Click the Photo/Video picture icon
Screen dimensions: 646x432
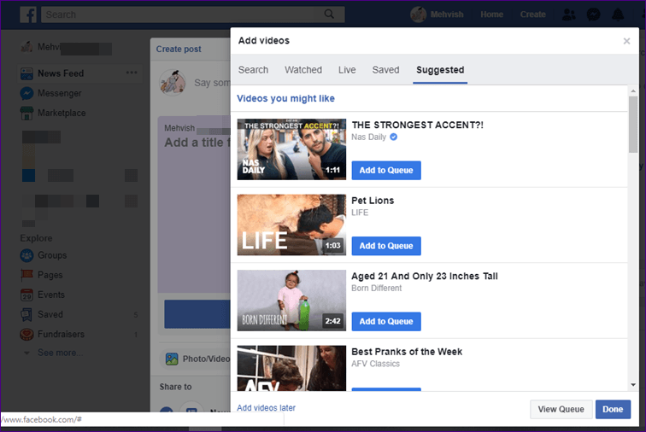pos(172,359)
